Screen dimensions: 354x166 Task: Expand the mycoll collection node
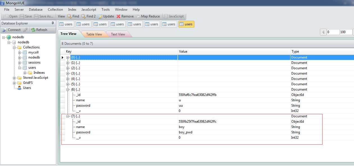tap(19, 52)
